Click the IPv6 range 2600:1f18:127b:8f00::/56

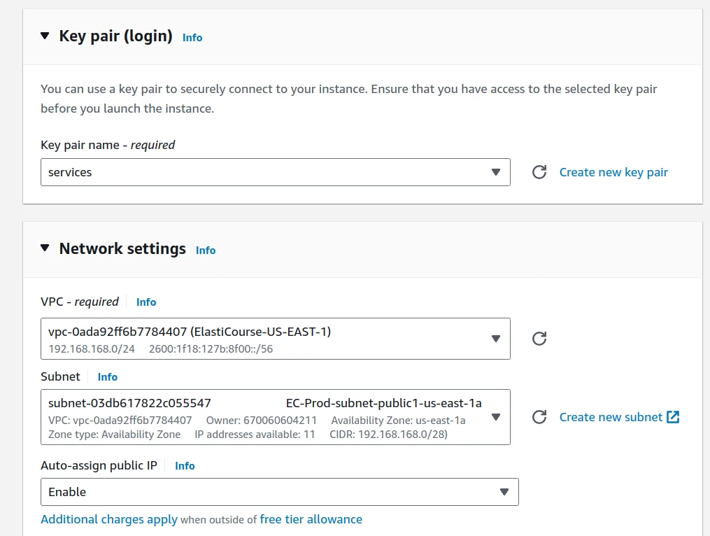coord(211,349)
